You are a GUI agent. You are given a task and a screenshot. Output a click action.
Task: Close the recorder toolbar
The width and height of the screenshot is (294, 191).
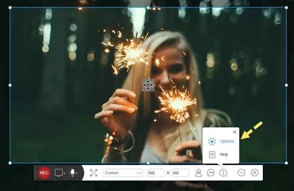click(255, 173)
